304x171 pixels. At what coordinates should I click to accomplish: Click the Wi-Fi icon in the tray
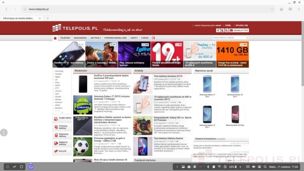(219, 167)
